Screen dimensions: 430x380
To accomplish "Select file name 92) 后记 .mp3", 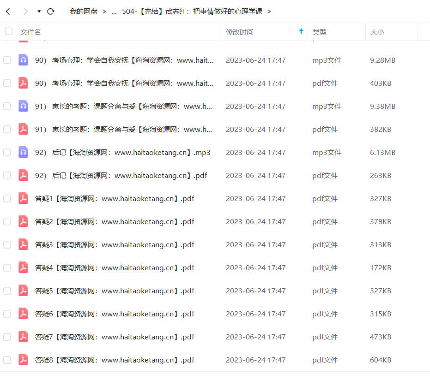I will click(x=122, y=153).
